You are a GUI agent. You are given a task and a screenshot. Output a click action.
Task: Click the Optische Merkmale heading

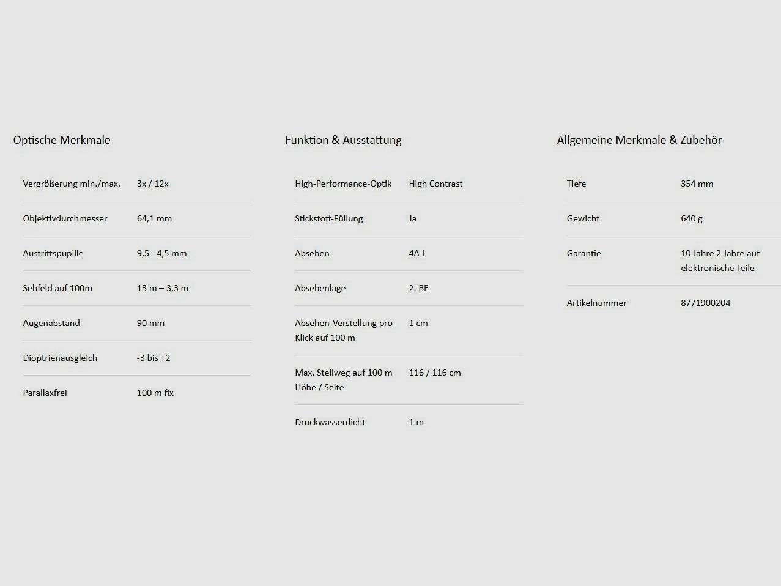point(62,140)
